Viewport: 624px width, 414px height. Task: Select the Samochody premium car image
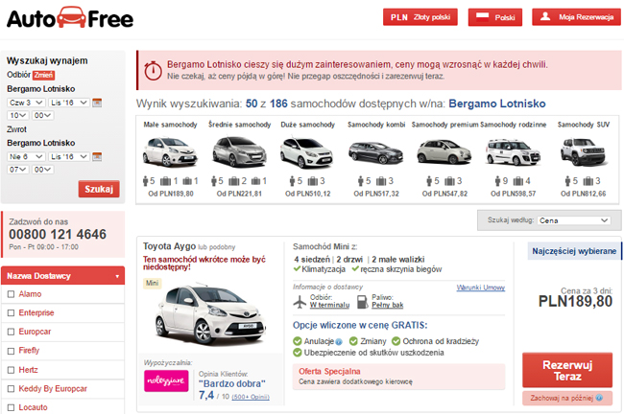click(x=444, y=151)
